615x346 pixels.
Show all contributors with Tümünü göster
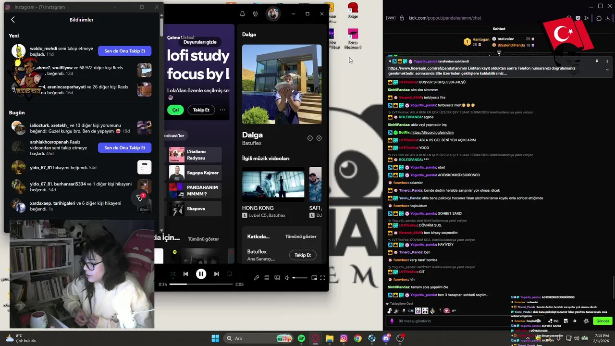tap(301, 236)
